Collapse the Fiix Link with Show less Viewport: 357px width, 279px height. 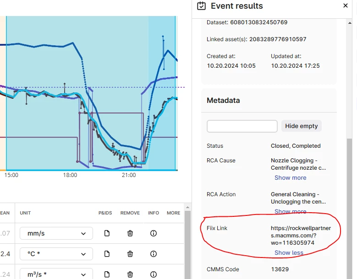tap(289, 252)
